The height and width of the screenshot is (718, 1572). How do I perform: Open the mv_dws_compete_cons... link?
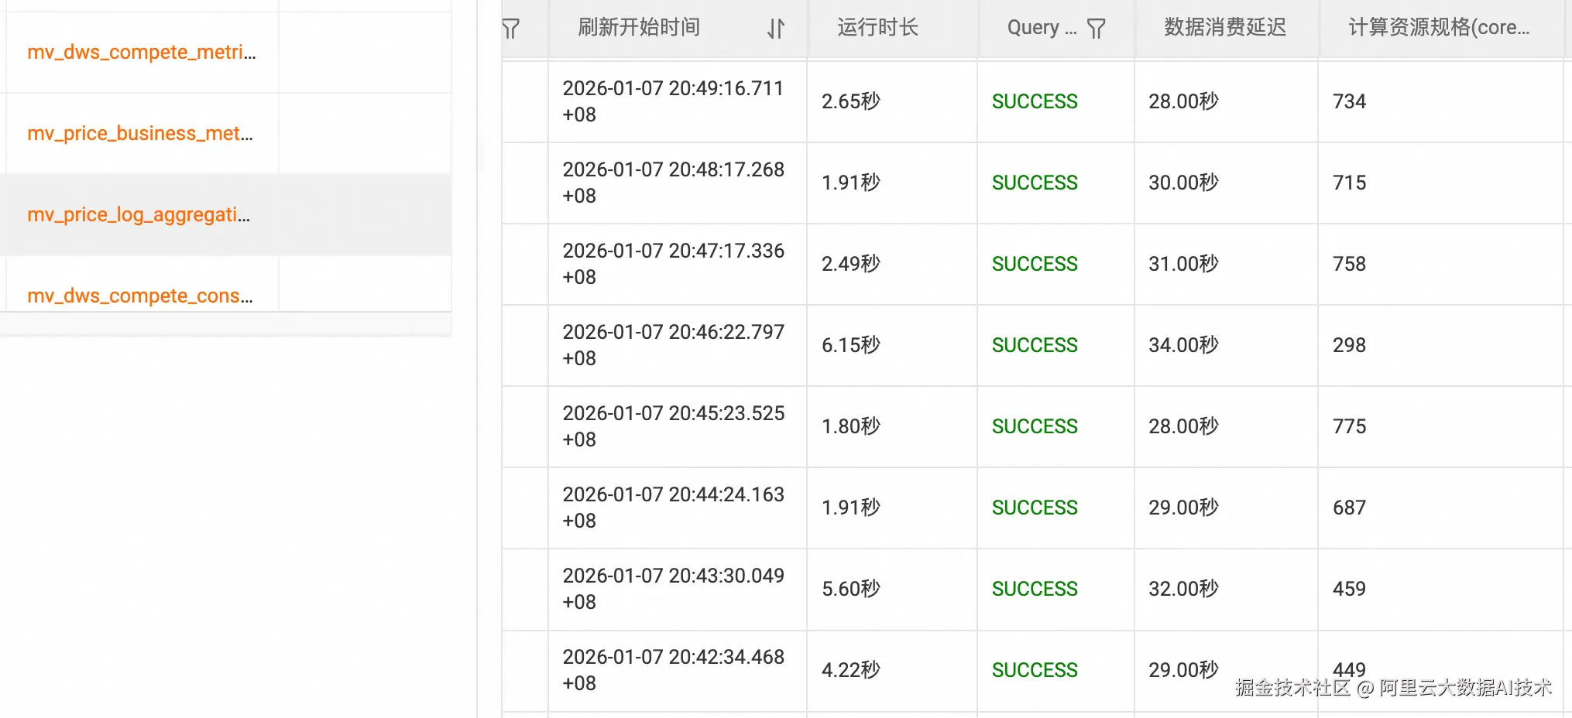coord(140,296)
